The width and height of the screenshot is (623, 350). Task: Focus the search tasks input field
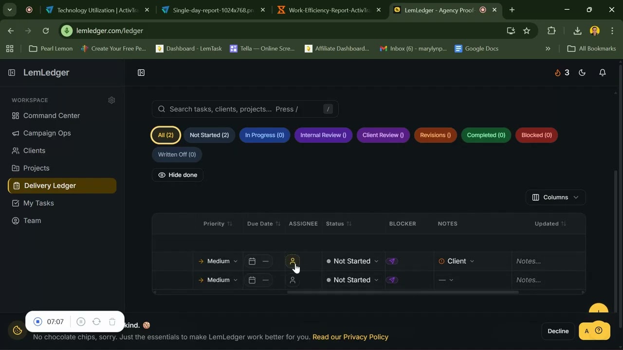tap(245, 109)
